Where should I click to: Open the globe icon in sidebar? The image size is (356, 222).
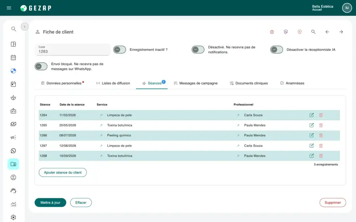pos(14,71)
